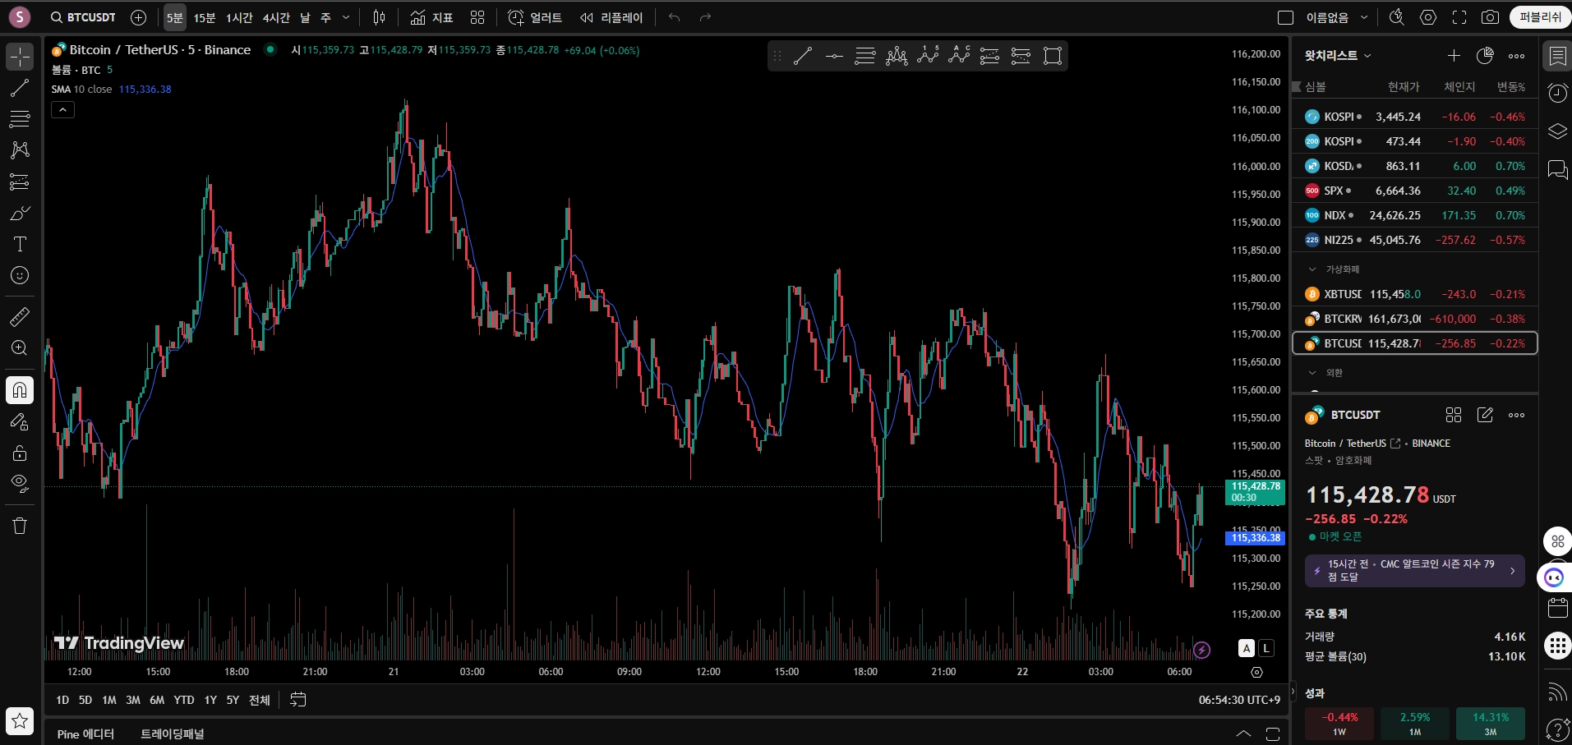Select the text annotation tool
Viewport: 1572px width, 745px height.
pos(20,244)
